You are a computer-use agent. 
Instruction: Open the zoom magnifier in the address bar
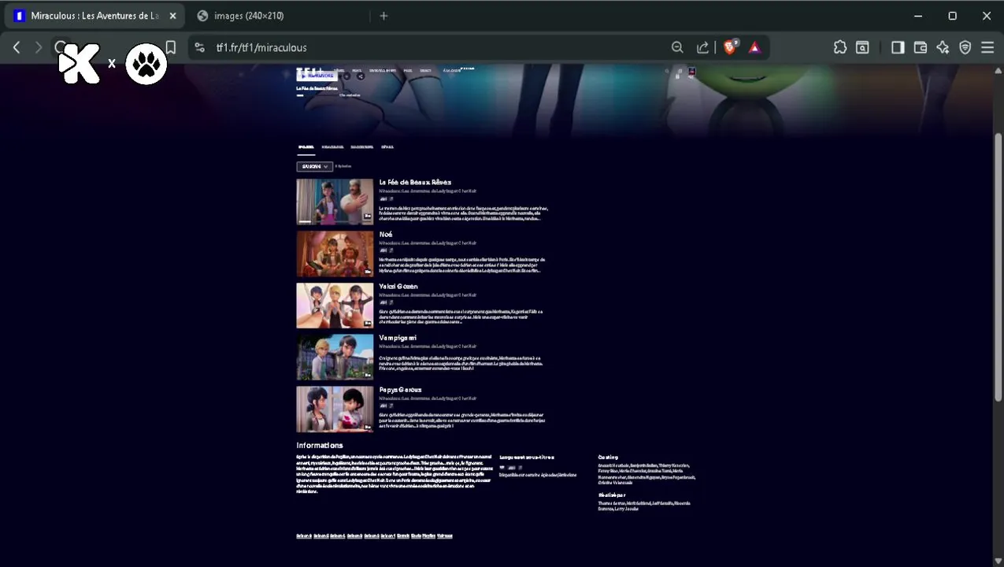(677, 47)
